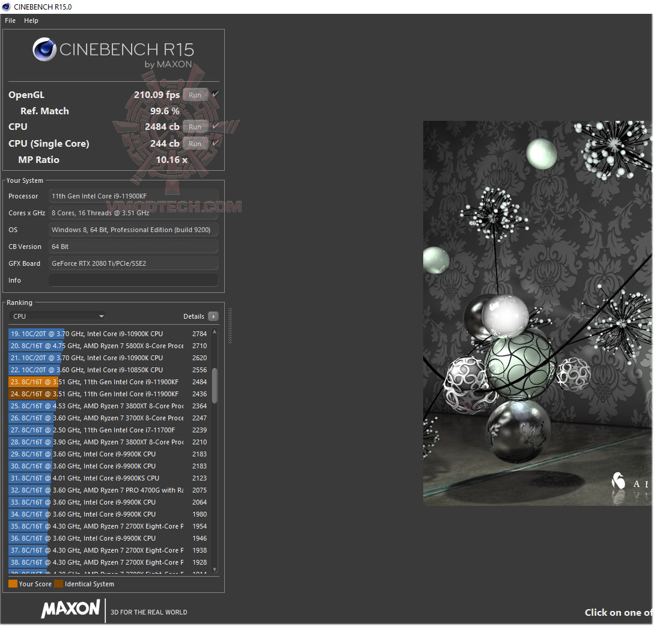Screen dimensions: 654x626
Task: Click the CPU 2484 cb score
Action: 162,126
